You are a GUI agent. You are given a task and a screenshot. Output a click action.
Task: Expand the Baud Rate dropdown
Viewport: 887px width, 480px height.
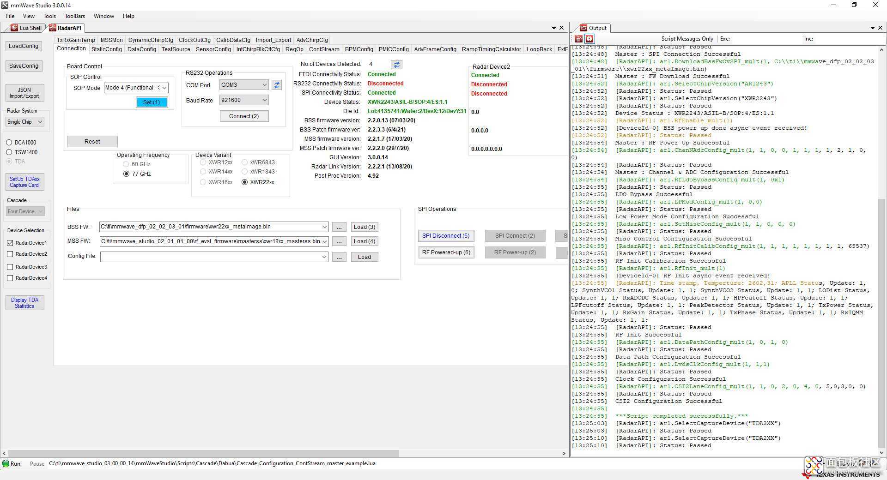pos(264,100)
